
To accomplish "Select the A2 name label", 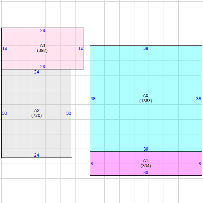I will pyautogui.click(x=37, y=110).
